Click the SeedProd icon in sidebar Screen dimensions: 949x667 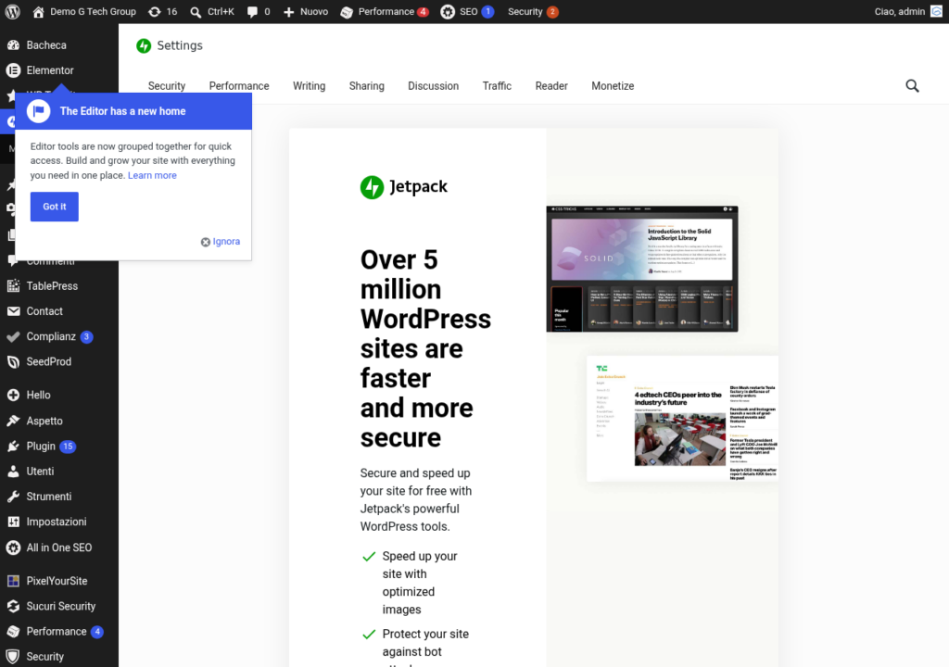pyautogui.click(x=13, y=362)
